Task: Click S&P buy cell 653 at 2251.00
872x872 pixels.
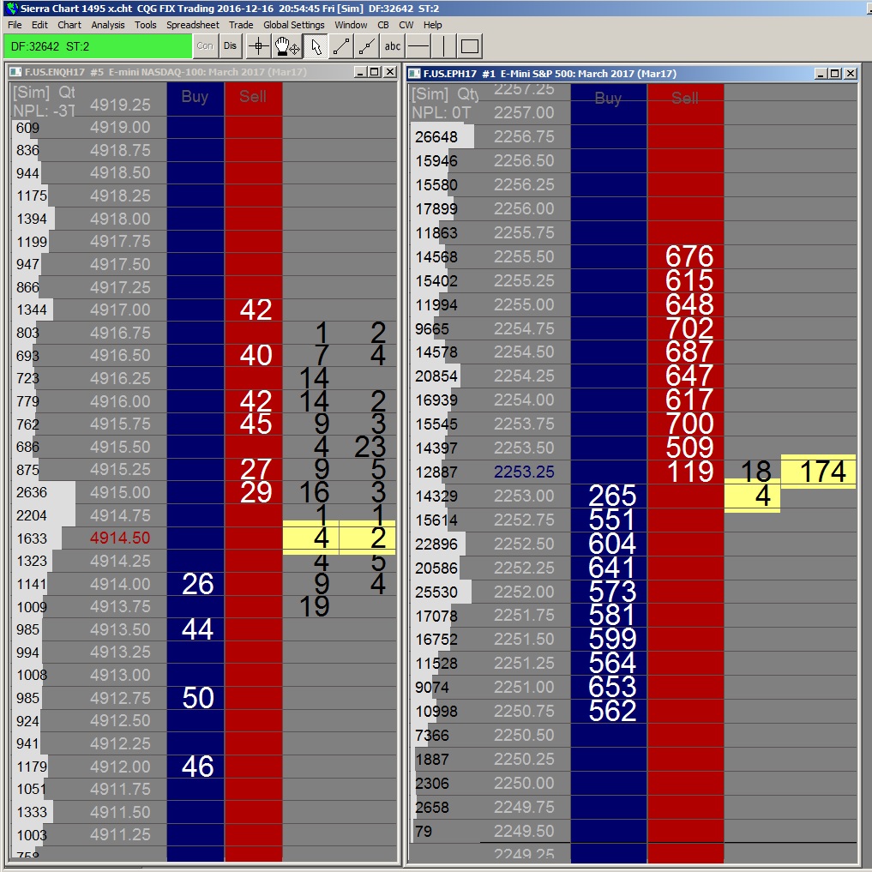Action: [x=610, y=687]
